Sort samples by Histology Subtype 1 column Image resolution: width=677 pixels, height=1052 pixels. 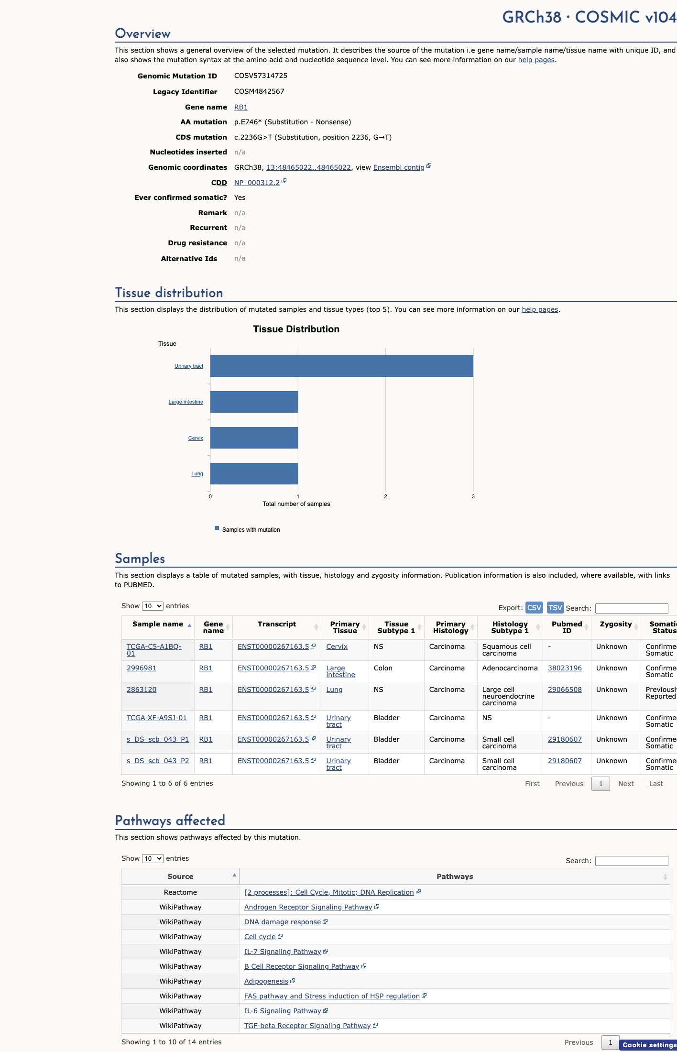coord(510,627)
